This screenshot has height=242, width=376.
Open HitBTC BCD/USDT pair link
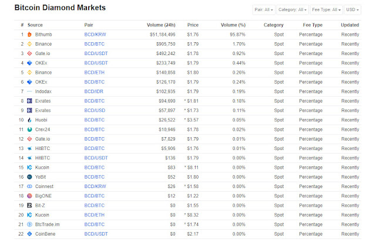point(96,158)
